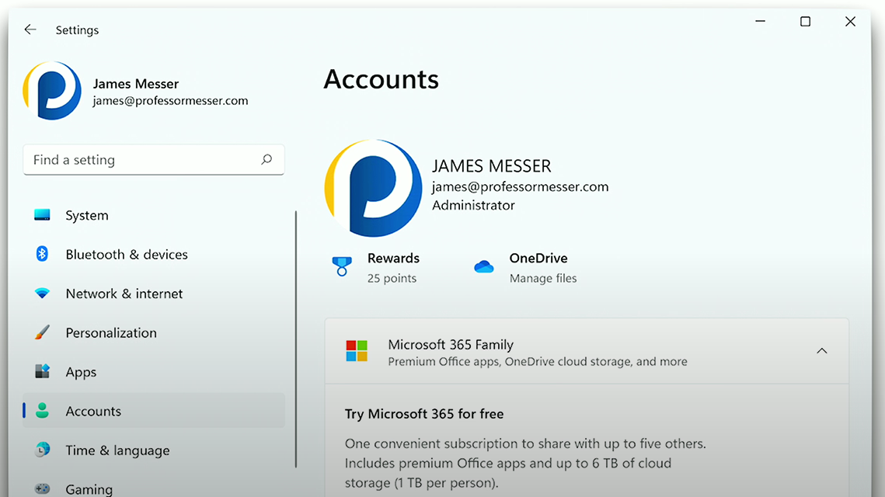Click the Find a setting search box
The height and width of the screenshot is (497, 885).
click(154, 160)
